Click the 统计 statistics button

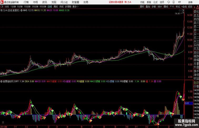tap(160, 7)
